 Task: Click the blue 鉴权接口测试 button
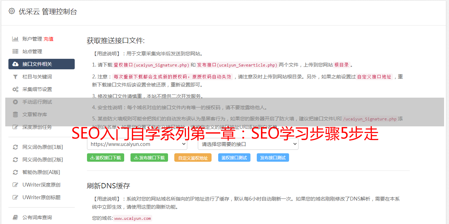[x=234, y=157]
